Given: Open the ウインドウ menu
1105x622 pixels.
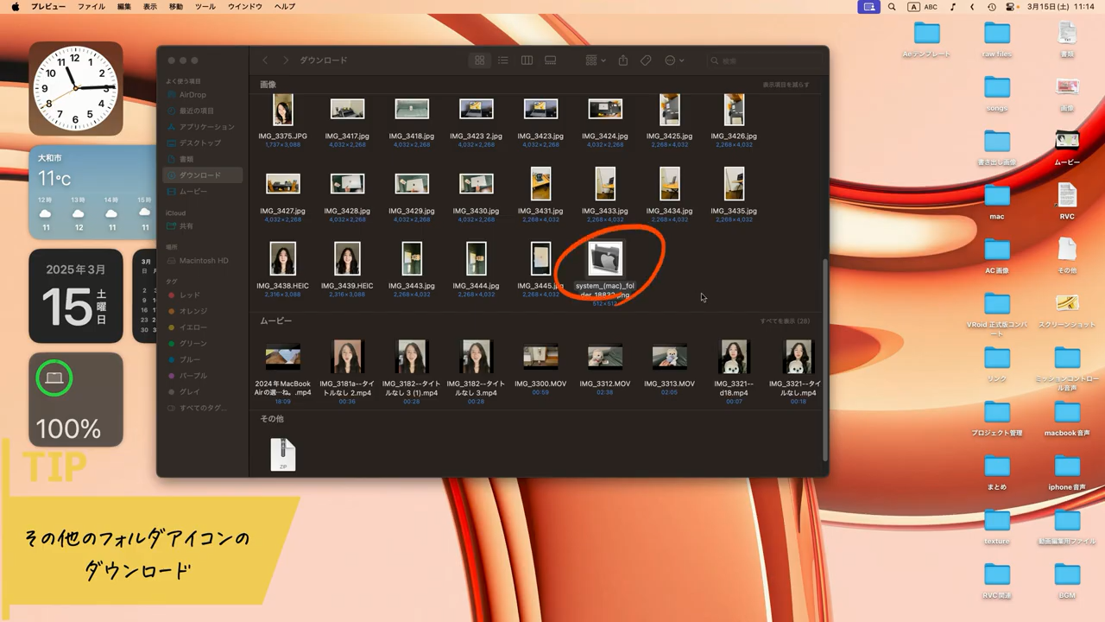Looking at the screenshot, I should (x=244, y=7).
